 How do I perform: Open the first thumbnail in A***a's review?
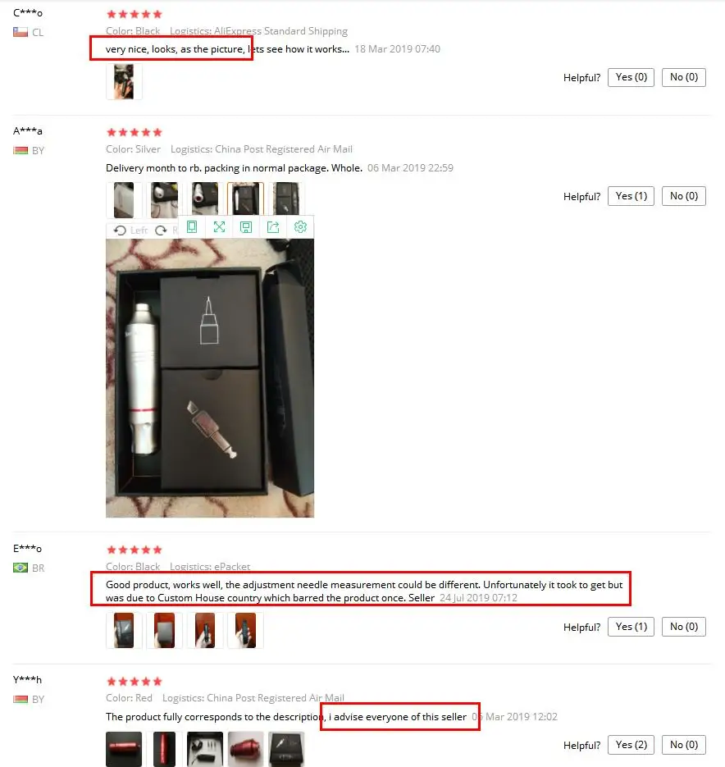coord(124,200)
